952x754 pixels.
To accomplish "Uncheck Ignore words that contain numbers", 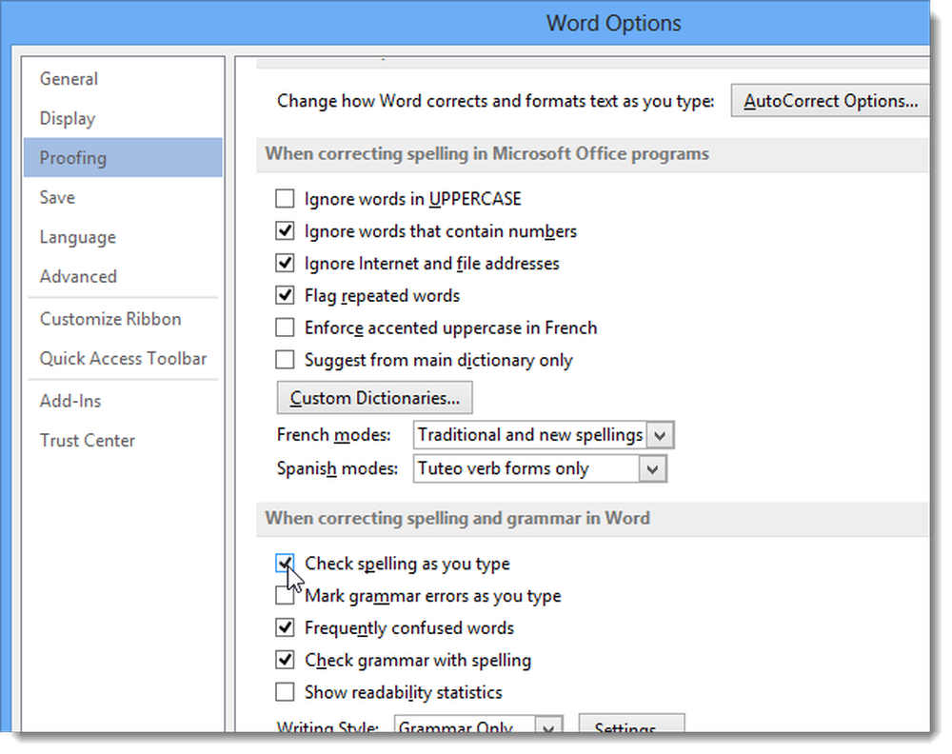I will [285, 230].
